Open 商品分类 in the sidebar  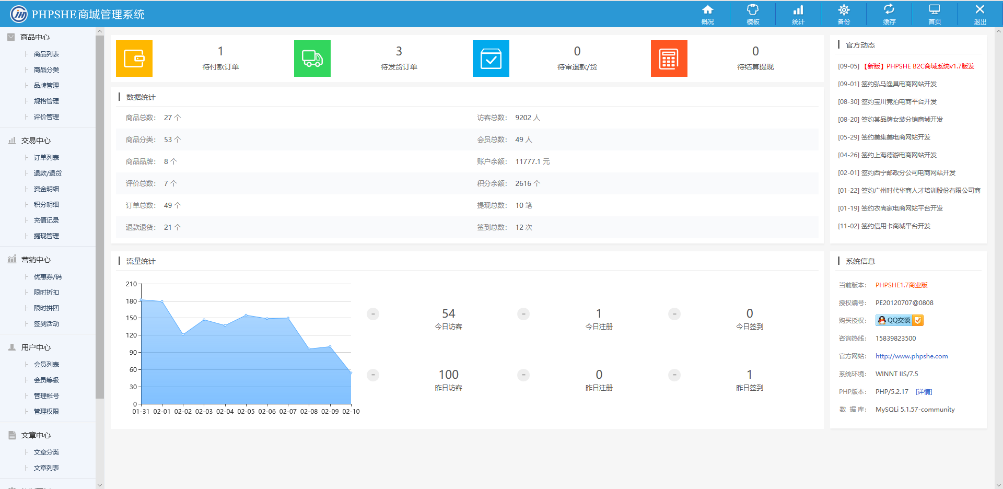pos(46,70)
